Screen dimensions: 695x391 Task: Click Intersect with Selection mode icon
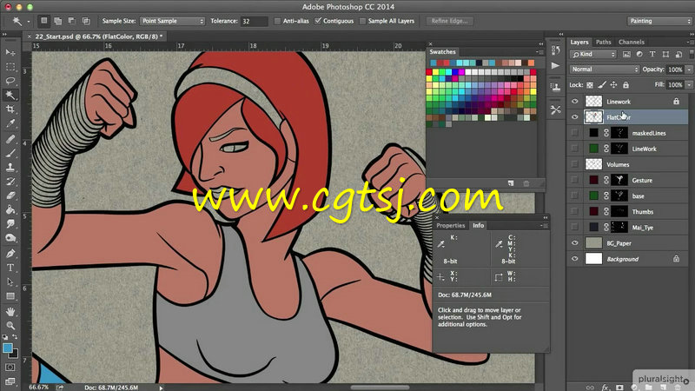86,21
